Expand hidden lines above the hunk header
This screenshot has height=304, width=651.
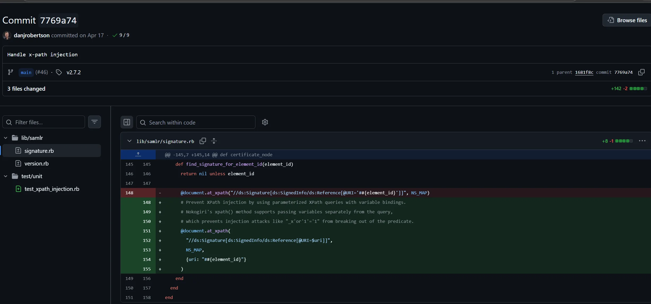click(x=138, y=155)
